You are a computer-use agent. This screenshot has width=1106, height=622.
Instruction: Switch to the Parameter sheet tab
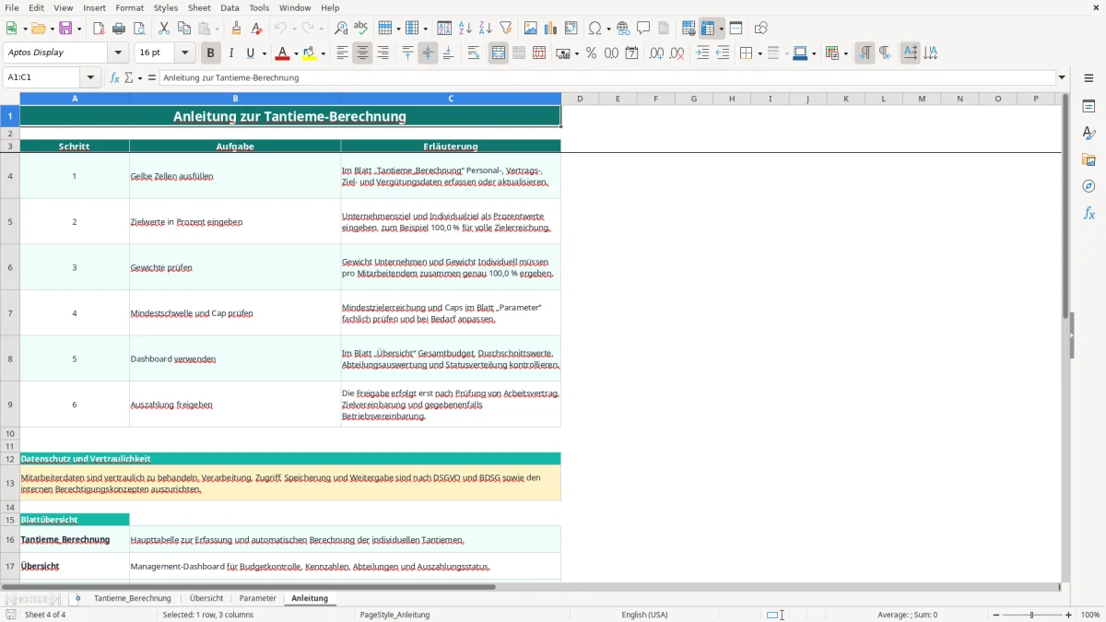pyautogui.click(x=258, y=598)
